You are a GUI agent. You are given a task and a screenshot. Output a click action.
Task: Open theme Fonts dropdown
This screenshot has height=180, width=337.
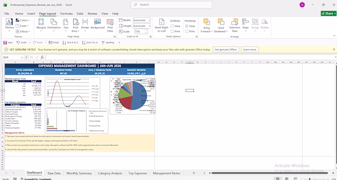click(x=22, y=26)
